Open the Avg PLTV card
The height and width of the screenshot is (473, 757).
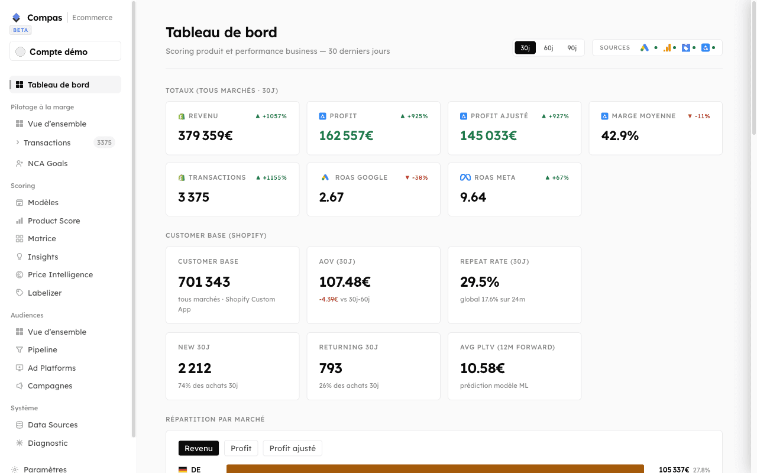coord(515,366)
